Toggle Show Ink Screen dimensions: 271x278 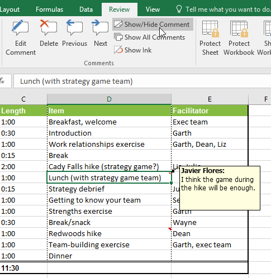133,50
